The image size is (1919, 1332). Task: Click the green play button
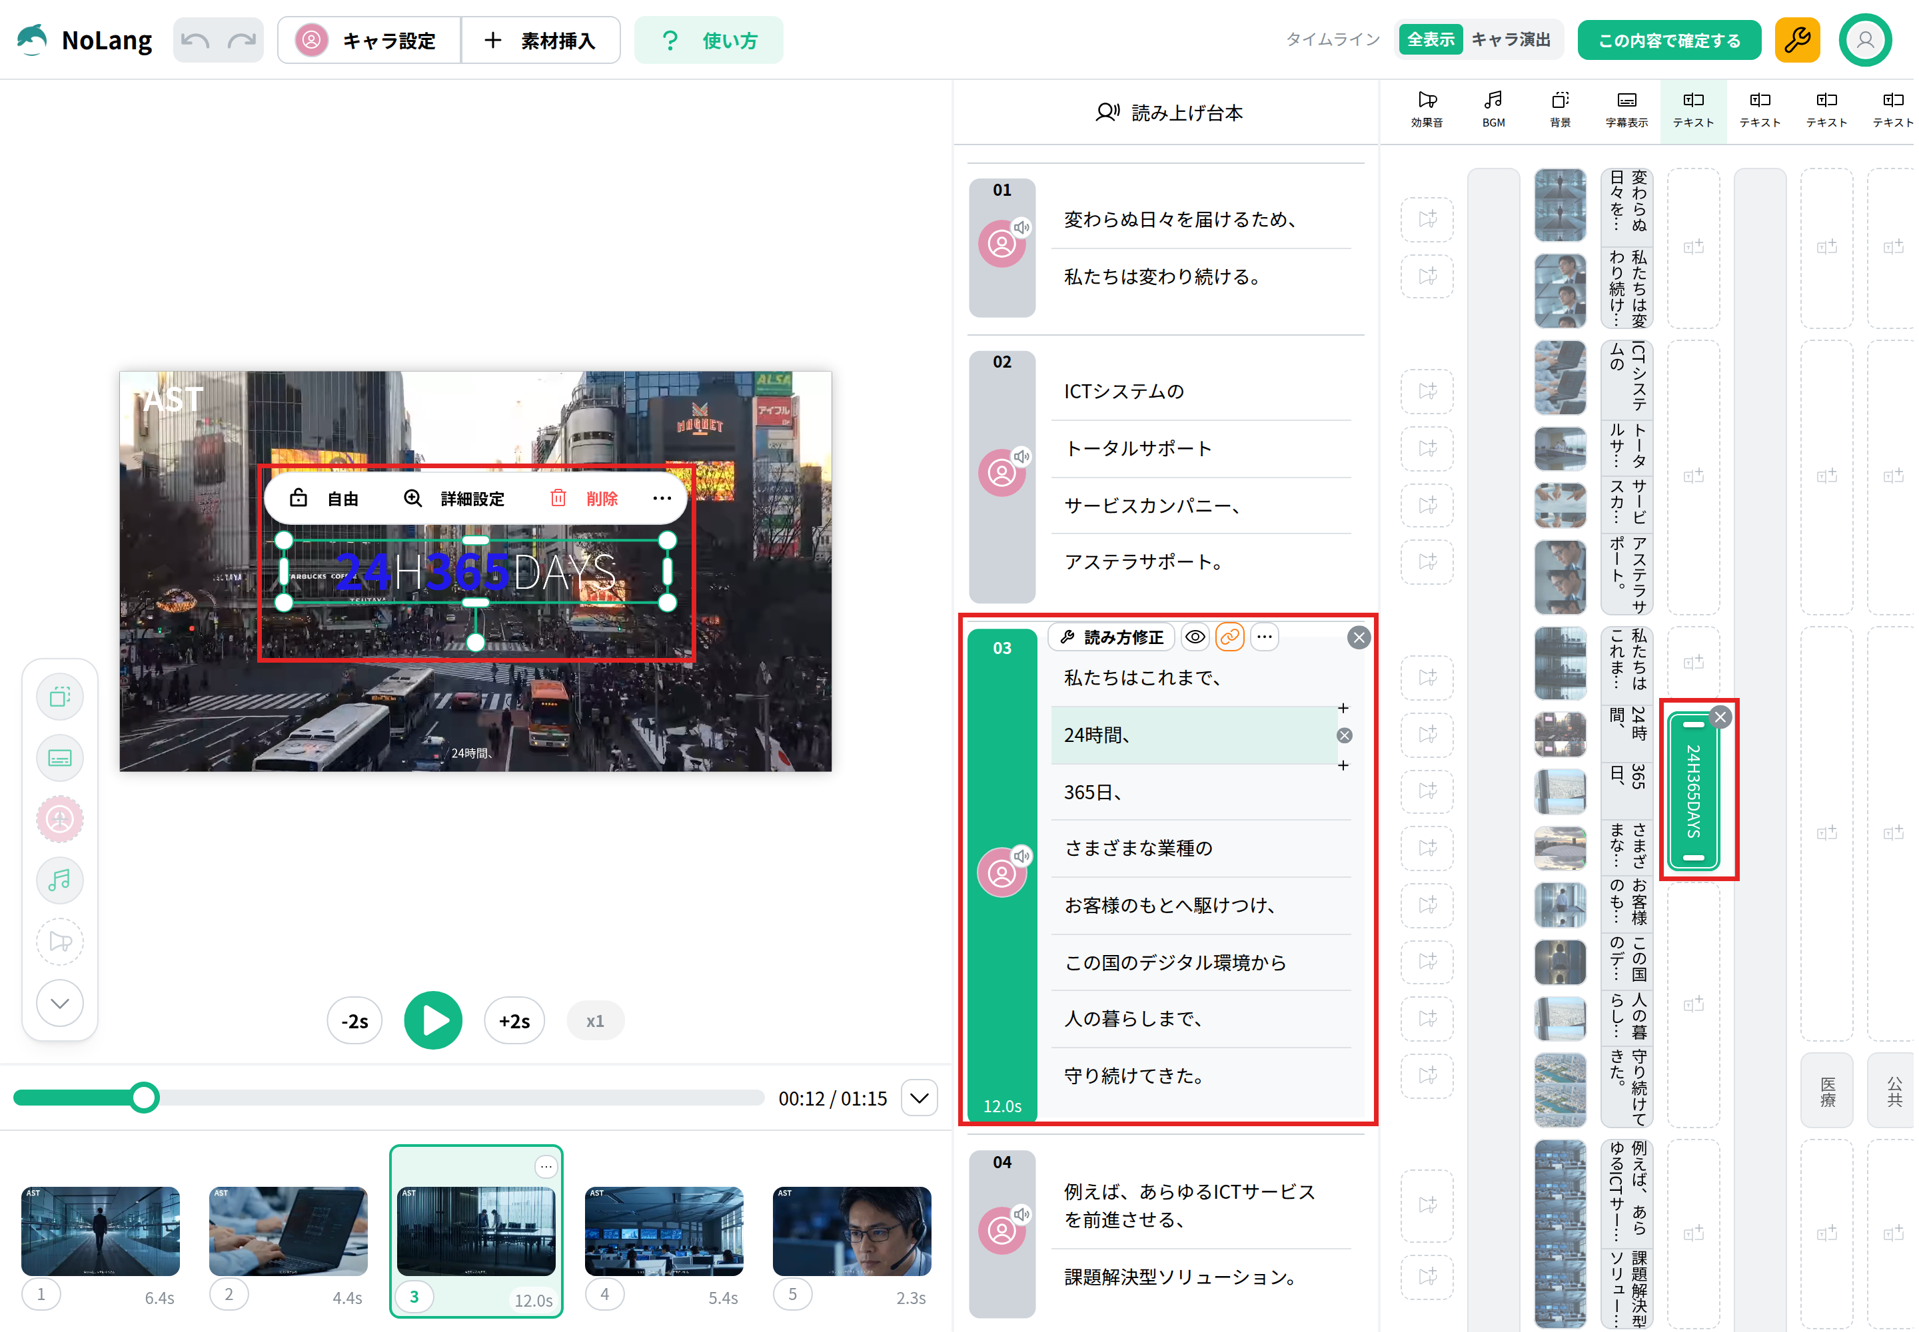point(433,1021)
